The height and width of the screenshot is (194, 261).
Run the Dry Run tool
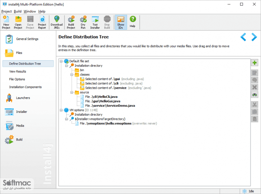(x=83, y=22)
